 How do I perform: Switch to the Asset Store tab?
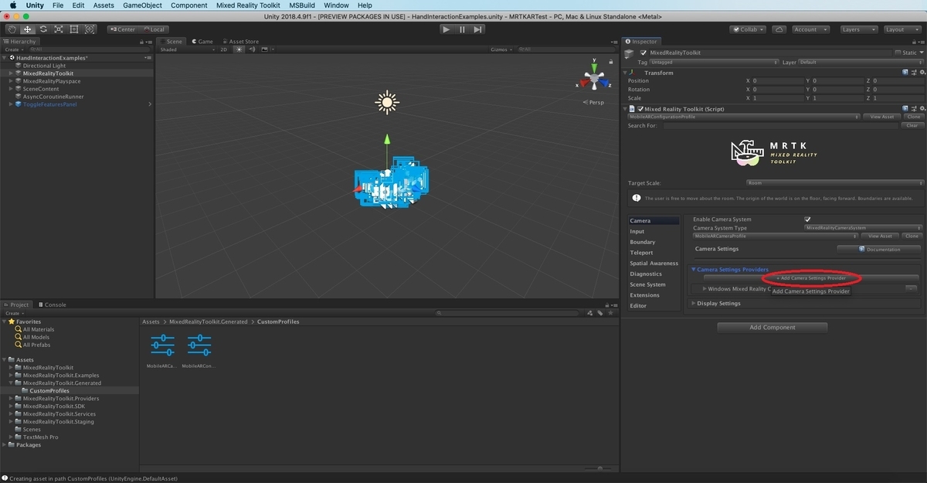tap(241, 42)
